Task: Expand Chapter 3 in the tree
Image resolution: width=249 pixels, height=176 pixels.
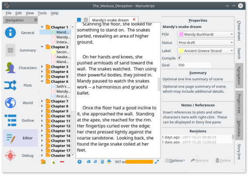Action: [x=42, y=67]
